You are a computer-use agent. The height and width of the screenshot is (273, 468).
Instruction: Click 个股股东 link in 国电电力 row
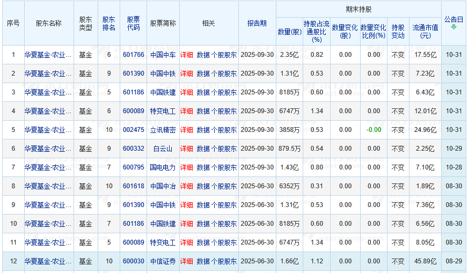click(x=224, y=168)
